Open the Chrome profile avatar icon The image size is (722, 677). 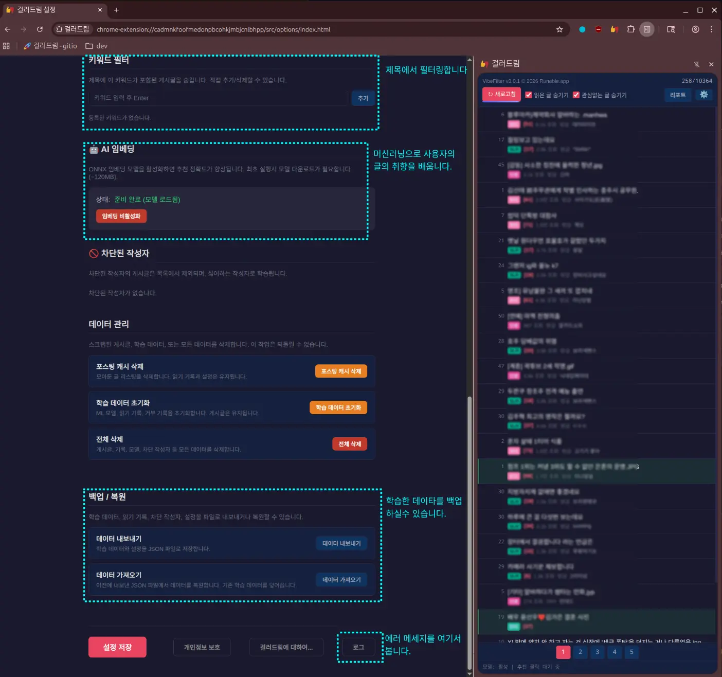coord(695,29)
